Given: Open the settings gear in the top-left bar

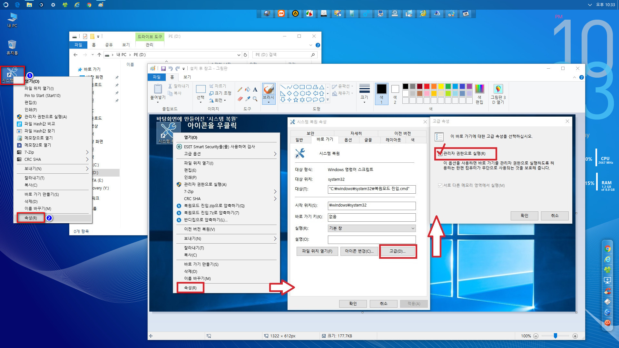Looking at the screenshot, I should coord(53,5).
